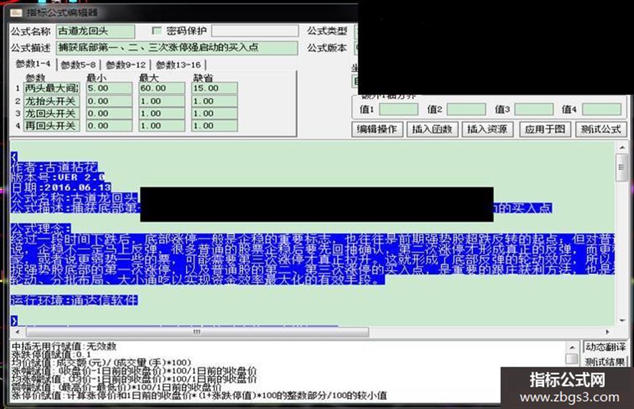Click the translation pane scroll up arrow
634x409 pixels.
coord(572,347)
